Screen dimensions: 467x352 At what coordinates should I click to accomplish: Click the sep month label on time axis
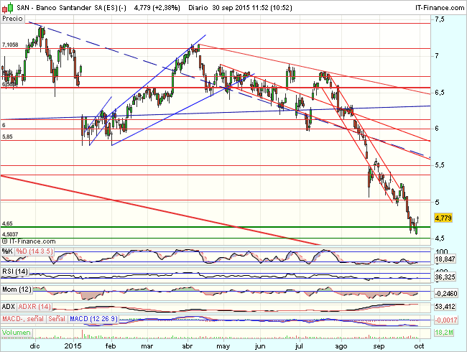pos(379,346)
